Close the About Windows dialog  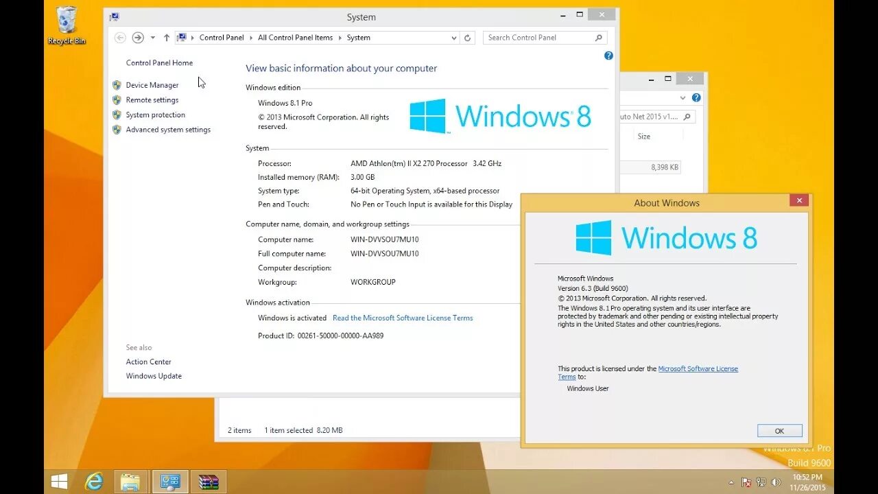(798, 200)
